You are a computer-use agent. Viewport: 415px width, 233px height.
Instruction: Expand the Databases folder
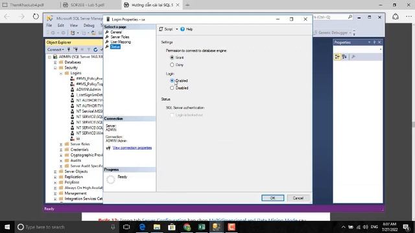coord(55,62)
